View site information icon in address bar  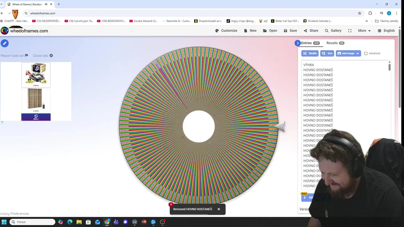26,13
